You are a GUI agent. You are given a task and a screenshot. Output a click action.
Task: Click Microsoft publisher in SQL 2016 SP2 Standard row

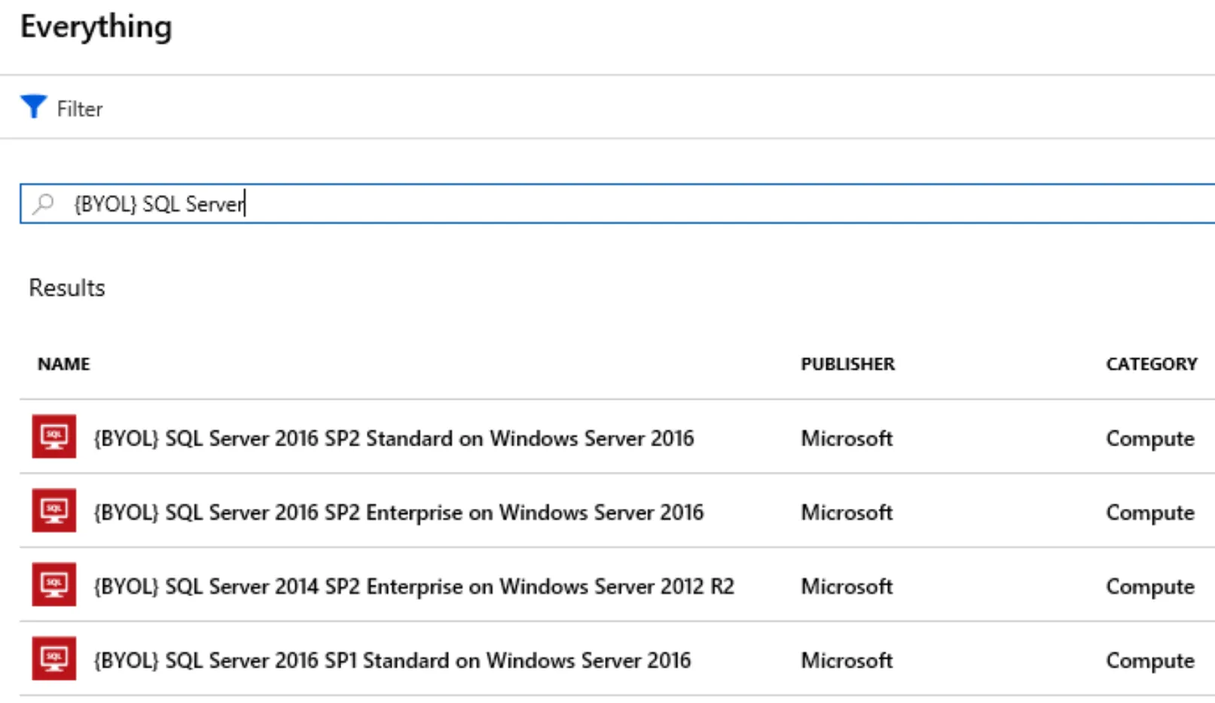tap(847, 438)
